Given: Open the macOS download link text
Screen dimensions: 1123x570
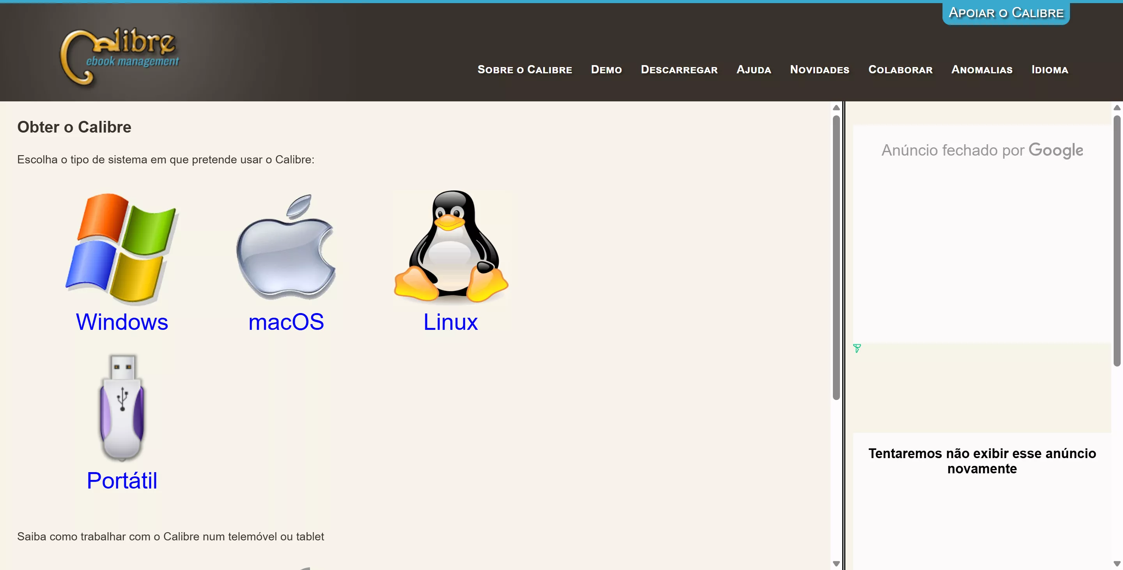Looking at the screenshot, I should point(286,322).
